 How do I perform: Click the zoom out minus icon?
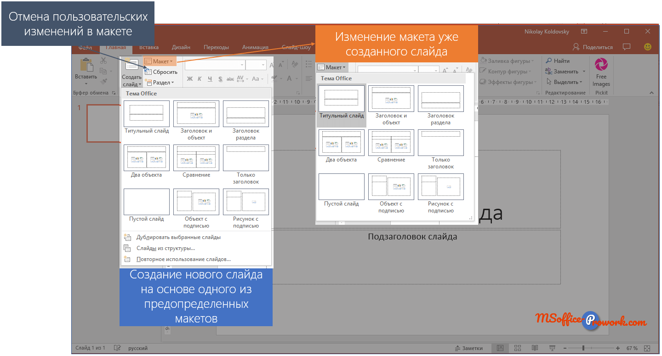click(566, 348)
